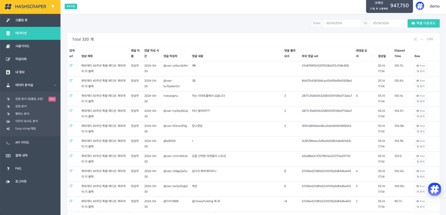
Task: Open external link for 맛나겟당 row
Action: 71,126
